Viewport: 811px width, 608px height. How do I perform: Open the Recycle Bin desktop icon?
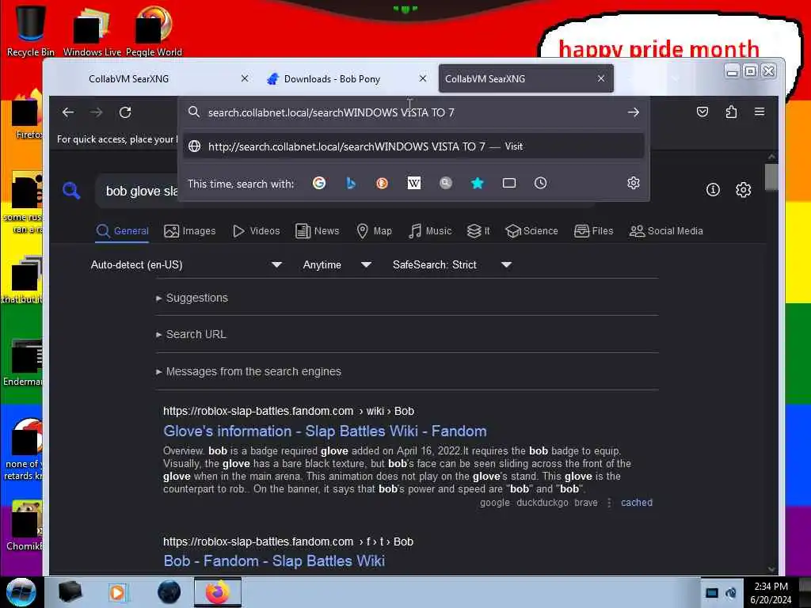30,29
